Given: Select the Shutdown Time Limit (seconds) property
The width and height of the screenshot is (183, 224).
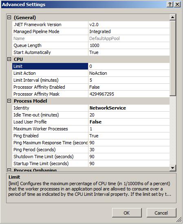Looking at the screenshot, I should click(x=50, y=157).
